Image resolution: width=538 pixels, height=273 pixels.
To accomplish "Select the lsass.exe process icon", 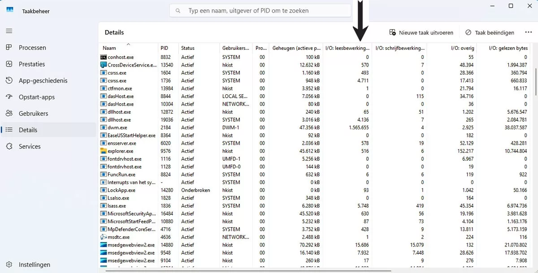I will 104,206.
